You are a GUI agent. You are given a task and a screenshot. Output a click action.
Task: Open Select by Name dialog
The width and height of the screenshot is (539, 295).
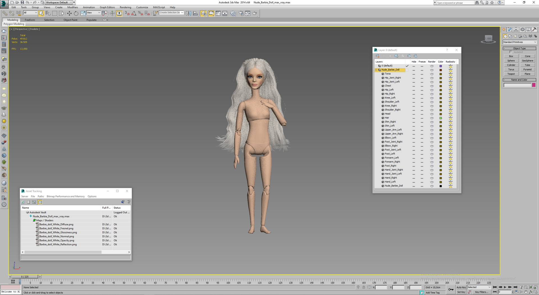(x=48, y=13)
